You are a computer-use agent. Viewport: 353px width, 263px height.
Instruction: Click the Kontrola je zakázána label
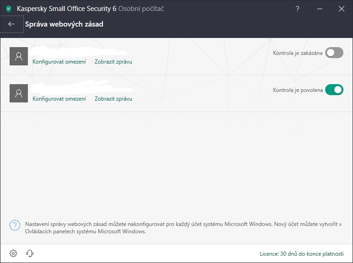[298, 53]
